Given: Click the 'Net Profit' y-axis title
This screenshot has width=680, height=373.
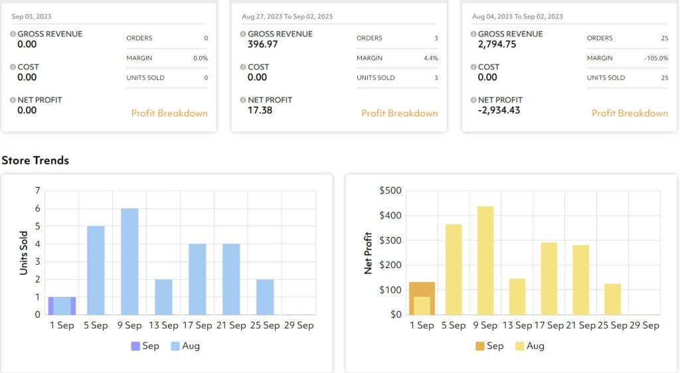Looking at the screenshot, I should (368, 253).
